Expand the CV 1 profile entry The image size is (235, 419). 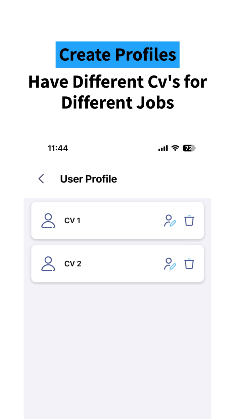[117, 220]
